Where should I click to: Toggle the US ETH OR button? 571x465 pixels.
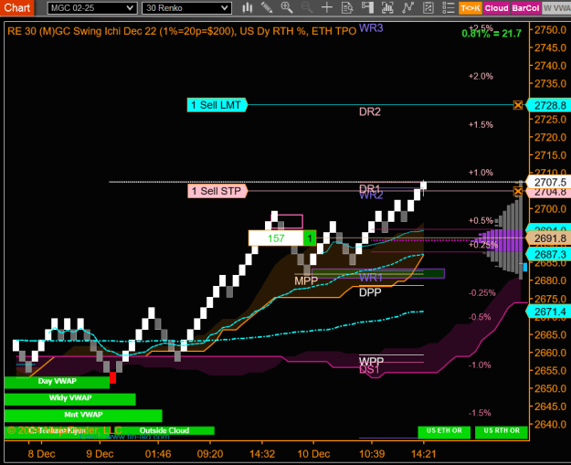tap(444, 431)
